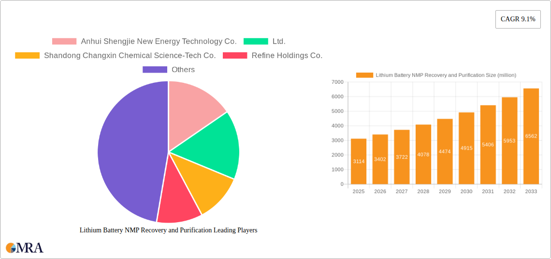Select the 2028 bar valued 4078
This screenshot has height=259, width=551.
tap(423, 154)
